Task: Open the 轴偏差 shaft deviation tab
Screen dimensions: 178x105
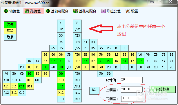Action: click(x=12, y=11)
